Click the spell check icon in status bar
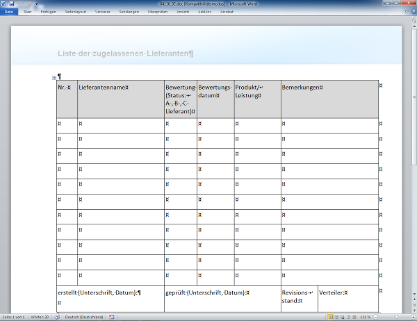The height and width of the screenshot is (321, 417). click(x=56, y=317)
